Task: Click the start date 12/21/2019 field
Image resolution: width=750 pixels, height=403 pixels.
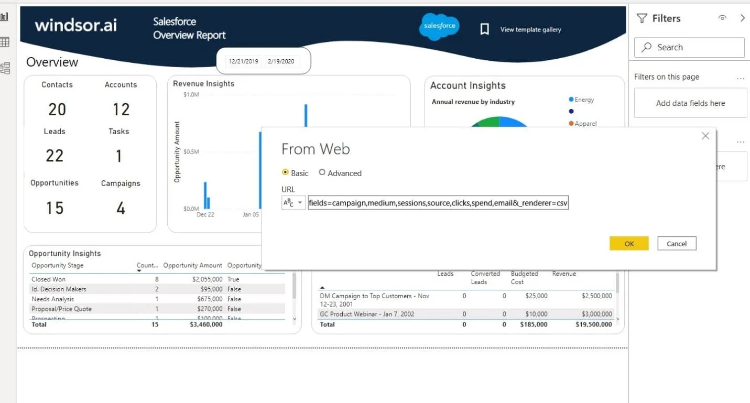Action: tap(243, 61)
